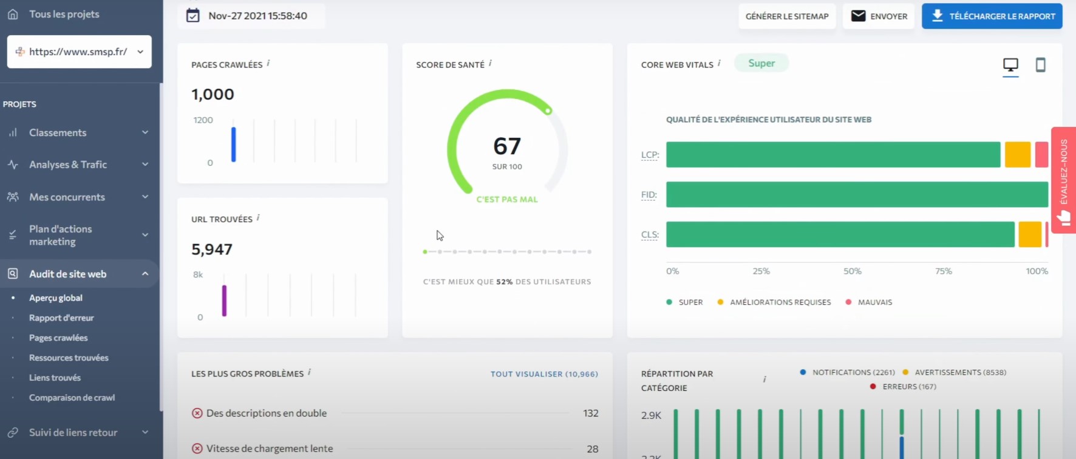Switch Core Web Vitals to desktop view

(1010, 65)
